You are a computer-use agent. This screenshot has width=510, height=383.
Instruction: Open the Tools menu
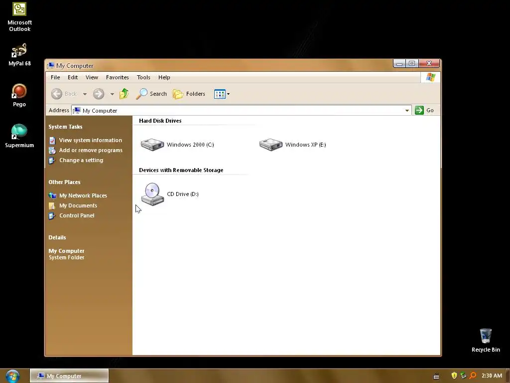coord(143,77)
